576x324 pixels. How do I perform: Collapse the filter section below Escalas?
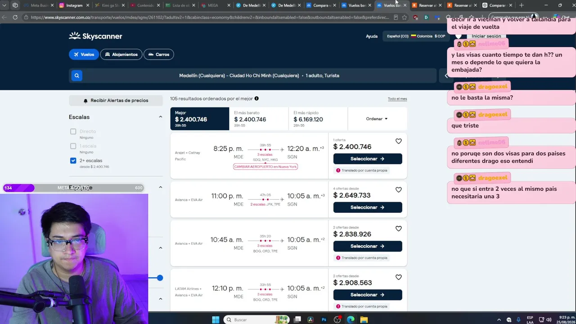[x=160, y=187]
